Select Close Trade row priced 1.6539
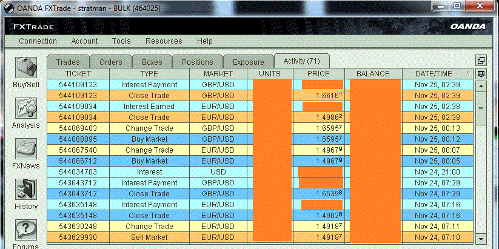Viewport: 499px width, 249px height. click(260, 193)
